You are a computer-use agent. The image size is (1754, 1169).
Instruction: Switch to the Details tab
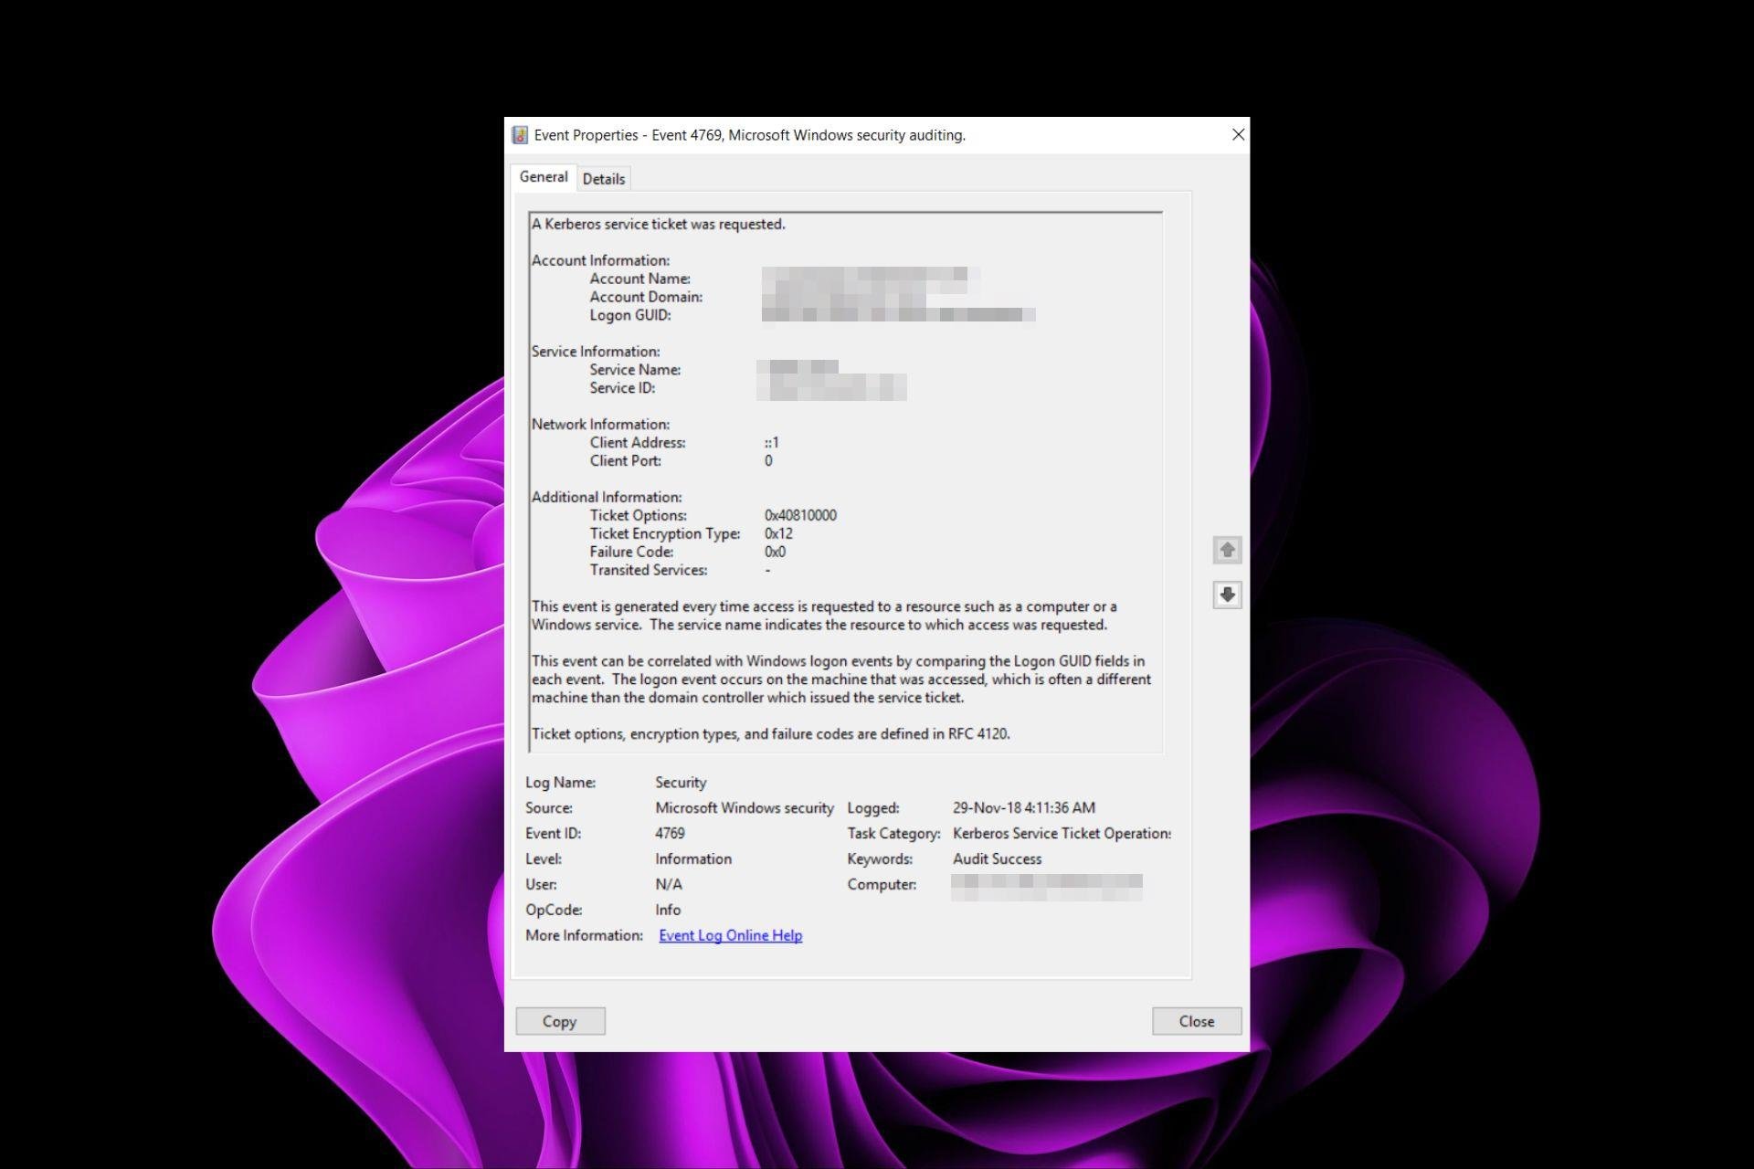(x=604, y=179)
